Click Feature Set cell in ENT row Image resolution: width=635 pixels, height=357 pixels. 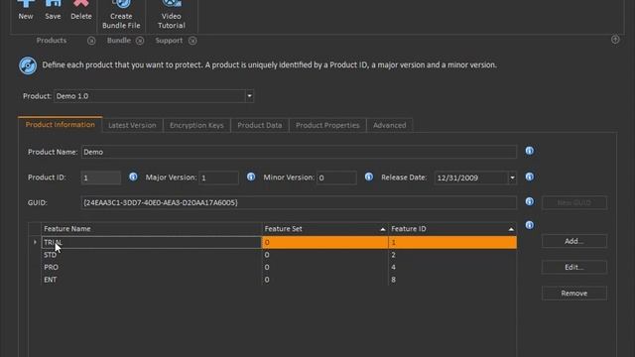click(324, 280)
